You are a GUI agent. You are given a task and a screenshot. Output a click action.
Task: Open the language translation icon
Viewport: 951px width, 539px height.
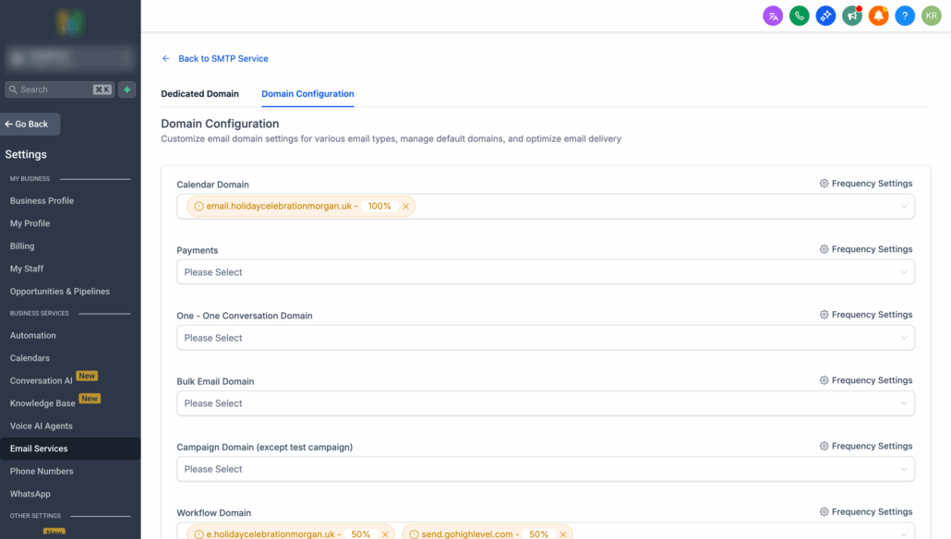(773, 16)
